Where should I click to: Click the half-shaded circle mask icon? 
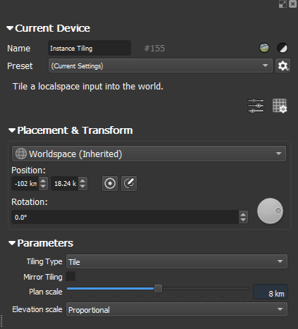tap(282, 48)
